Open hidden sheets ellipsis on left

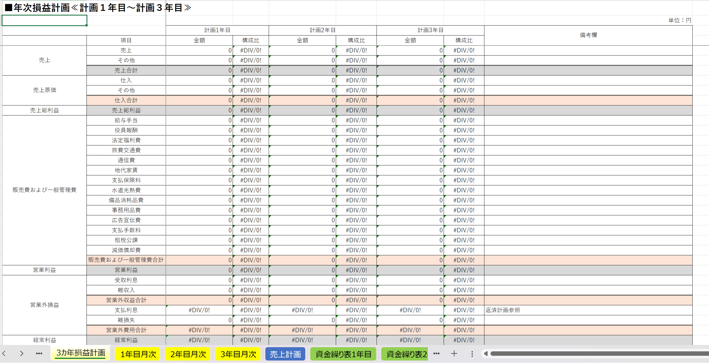[39, 354]
